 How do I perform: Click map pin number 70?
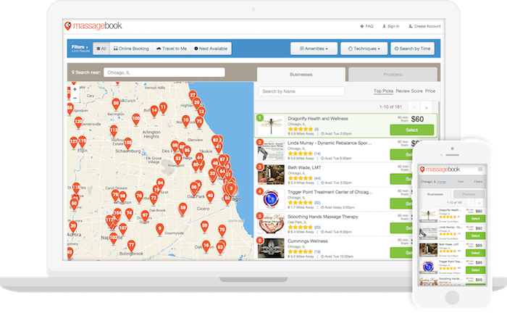222,230
